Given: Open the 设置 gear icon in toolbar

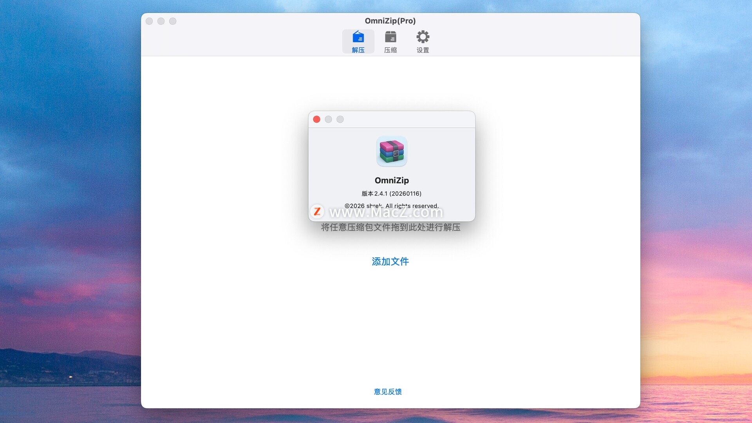Looking at the screenshot, I should click(x=423, y=37).
